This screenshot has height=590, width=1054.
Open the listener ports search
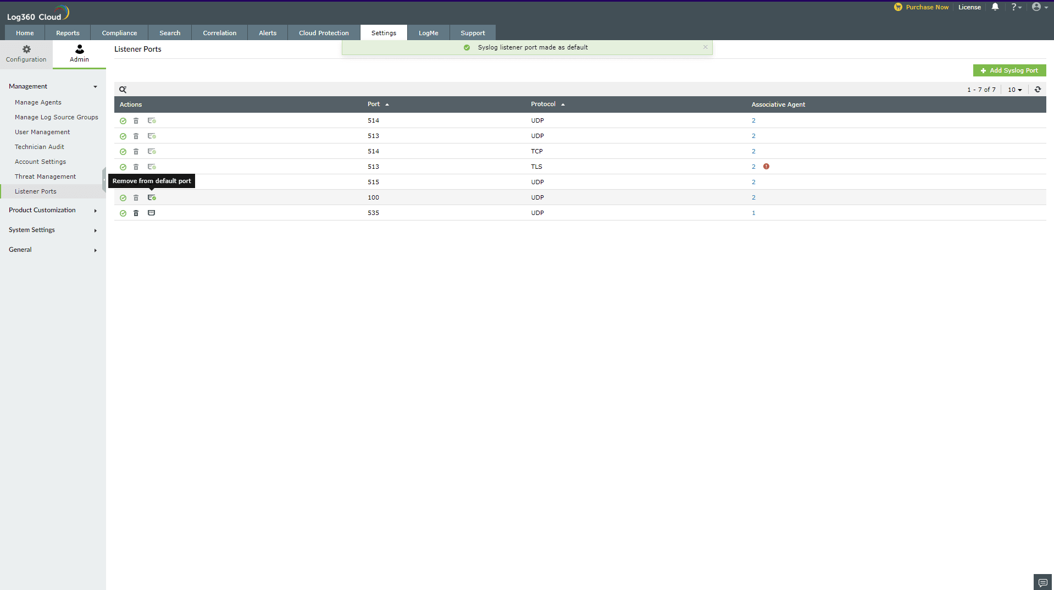click(x=123, y=90)
